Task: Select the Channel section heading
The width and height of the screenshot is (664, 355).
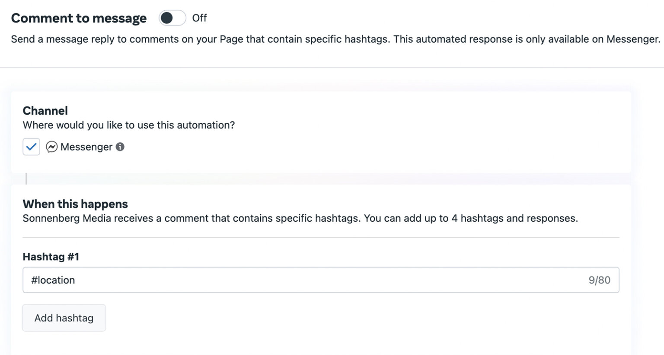Action: coord(45,111)
